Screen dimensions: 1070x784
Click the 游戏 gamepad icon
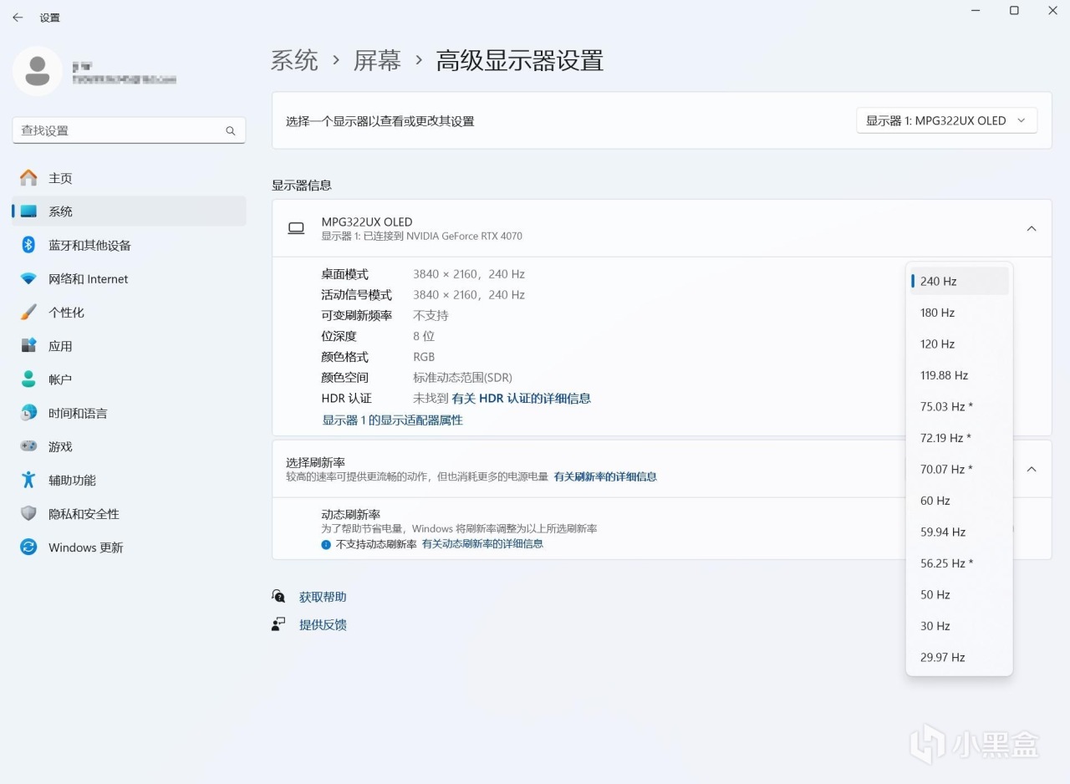(x=28, y=446)
